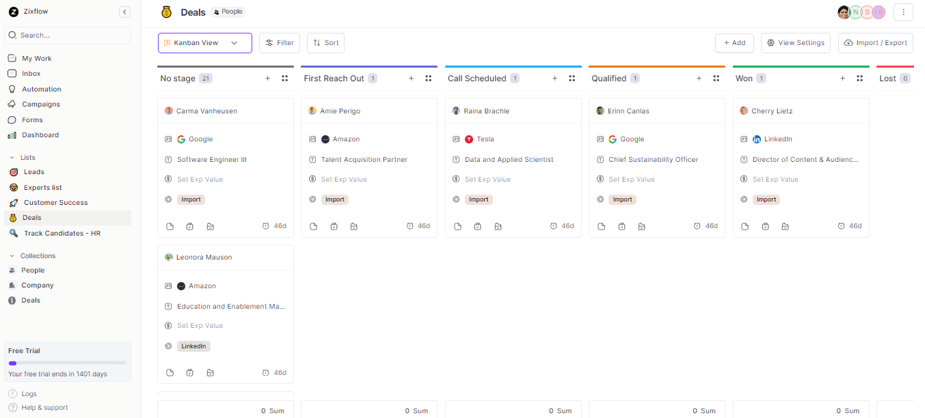Click the free trial progress bar
This screenshot has width=925, height=418.
click(67, 361)
